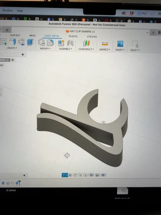Switch to the MESH tab
Viewport: 161px width, 215px height.
[x=33, y=36]
